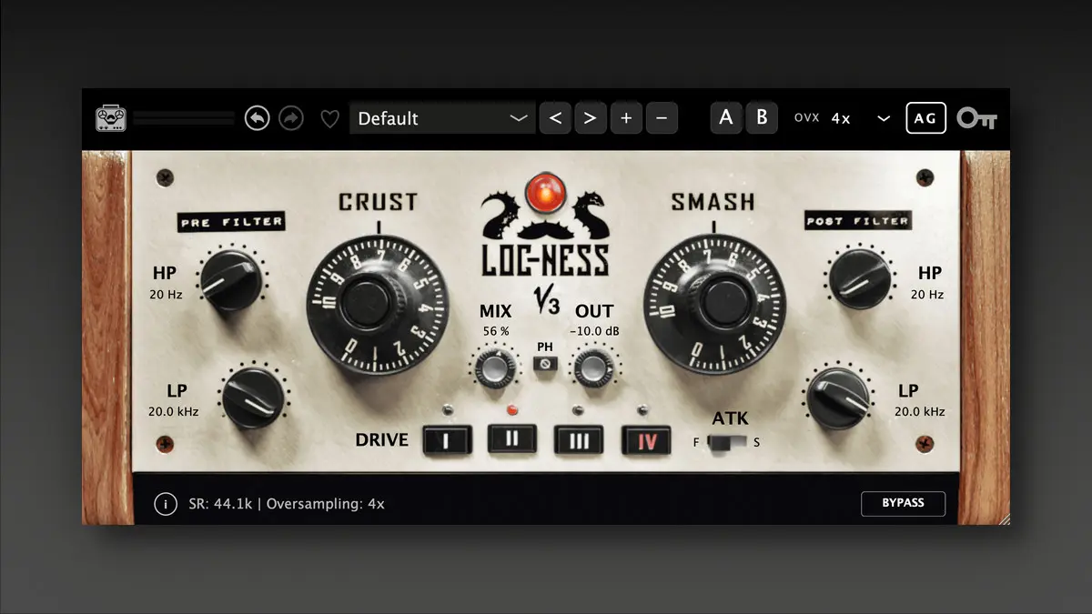
Task: Select DRIVE mode I
Action: [447, 441]
